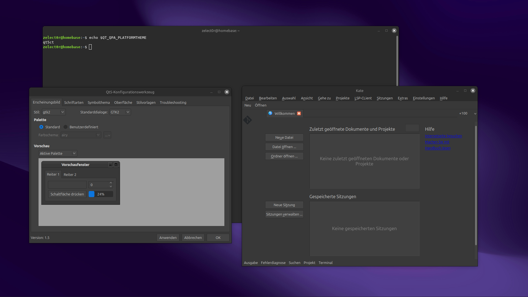
Task: Follow the Internetseite besuchen link
Action: click(x=443, y=136)
